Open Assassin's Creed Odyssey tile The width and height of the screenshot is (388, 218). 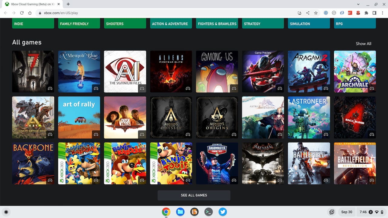[x=171, y=117]
